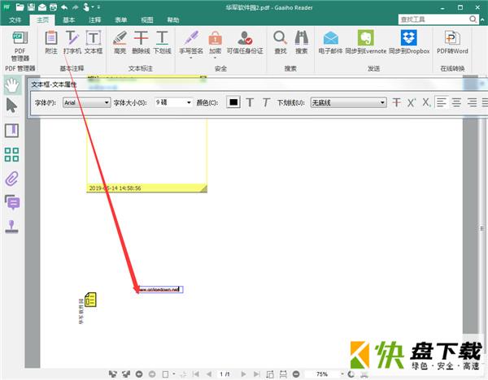This screenshot has height=380, width=488.
Task: Open the Bookmarks panel in sidebar
Action: pos(12,131)
